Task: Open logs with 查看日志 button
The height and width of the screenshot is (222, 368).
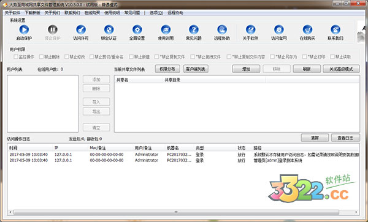Action: pos(345,138)
